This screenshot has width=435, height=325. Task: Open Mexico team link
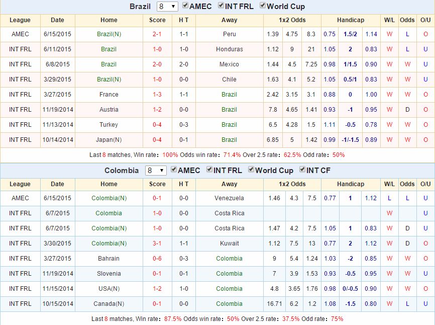229,64
